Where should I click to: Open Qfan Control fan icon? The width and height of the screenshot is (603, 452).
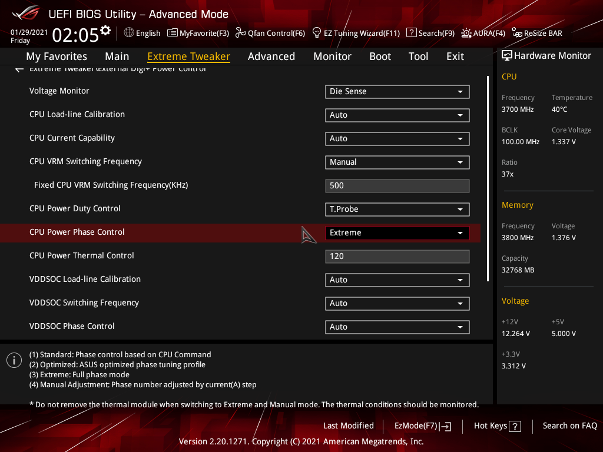(240, 33)
